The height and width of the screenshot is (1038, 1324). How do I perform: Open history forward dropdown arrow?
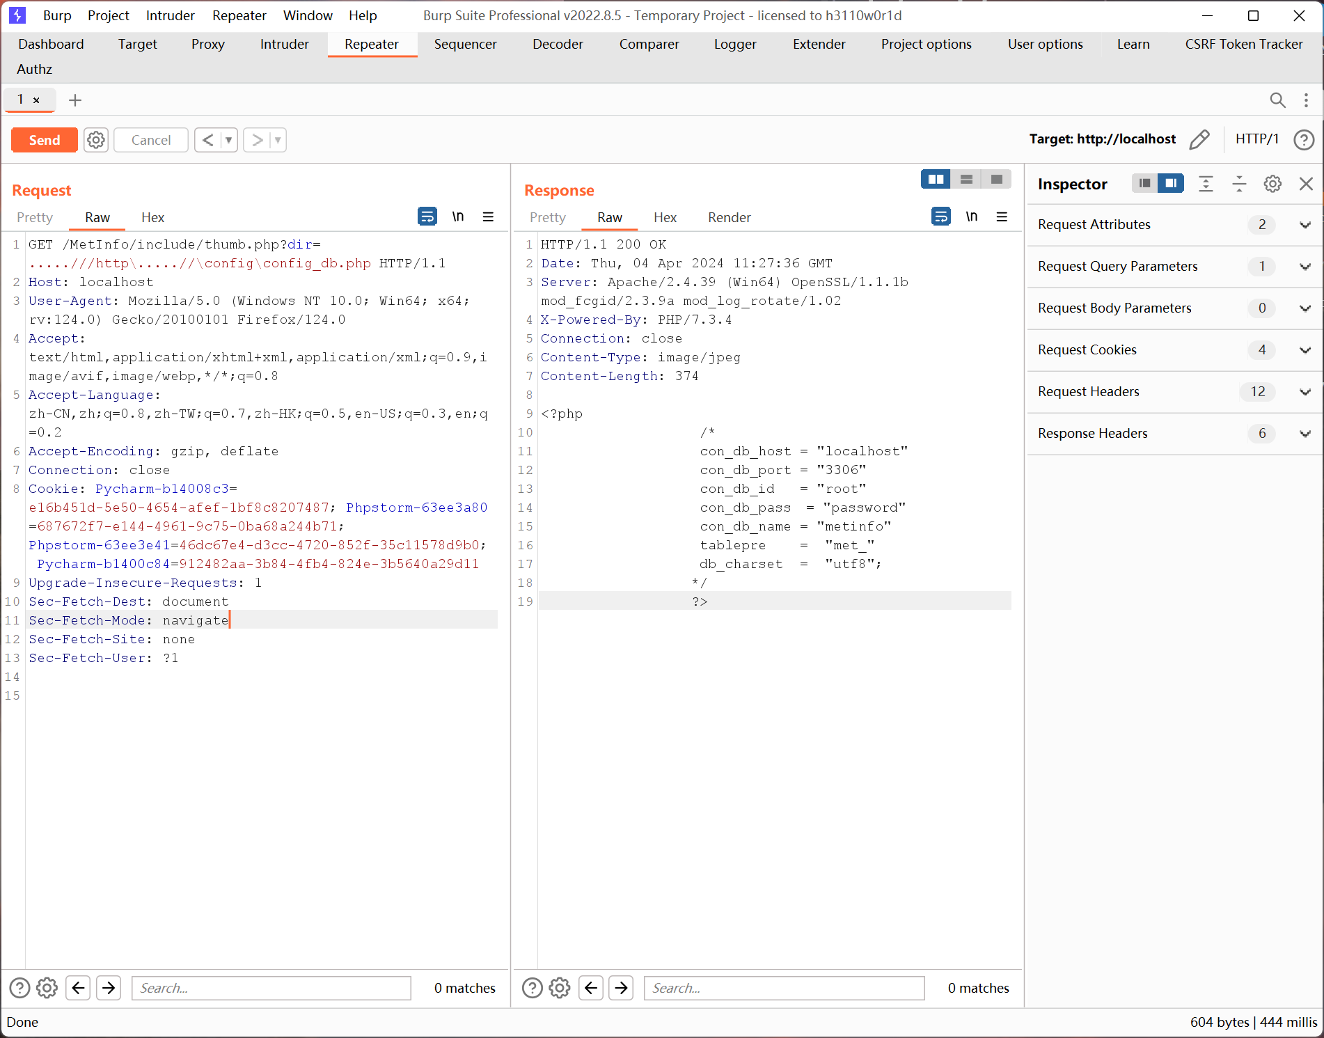point(278,140)
